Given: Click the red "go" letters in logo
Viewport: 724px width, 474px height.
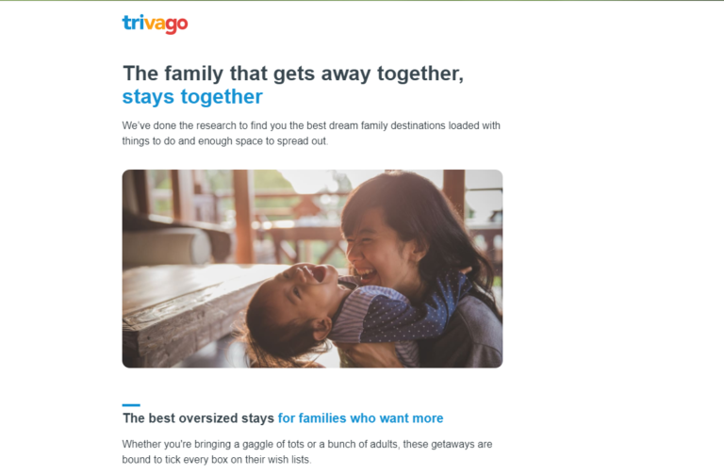Looking at the screenshot, I should [x=176, y=25].
